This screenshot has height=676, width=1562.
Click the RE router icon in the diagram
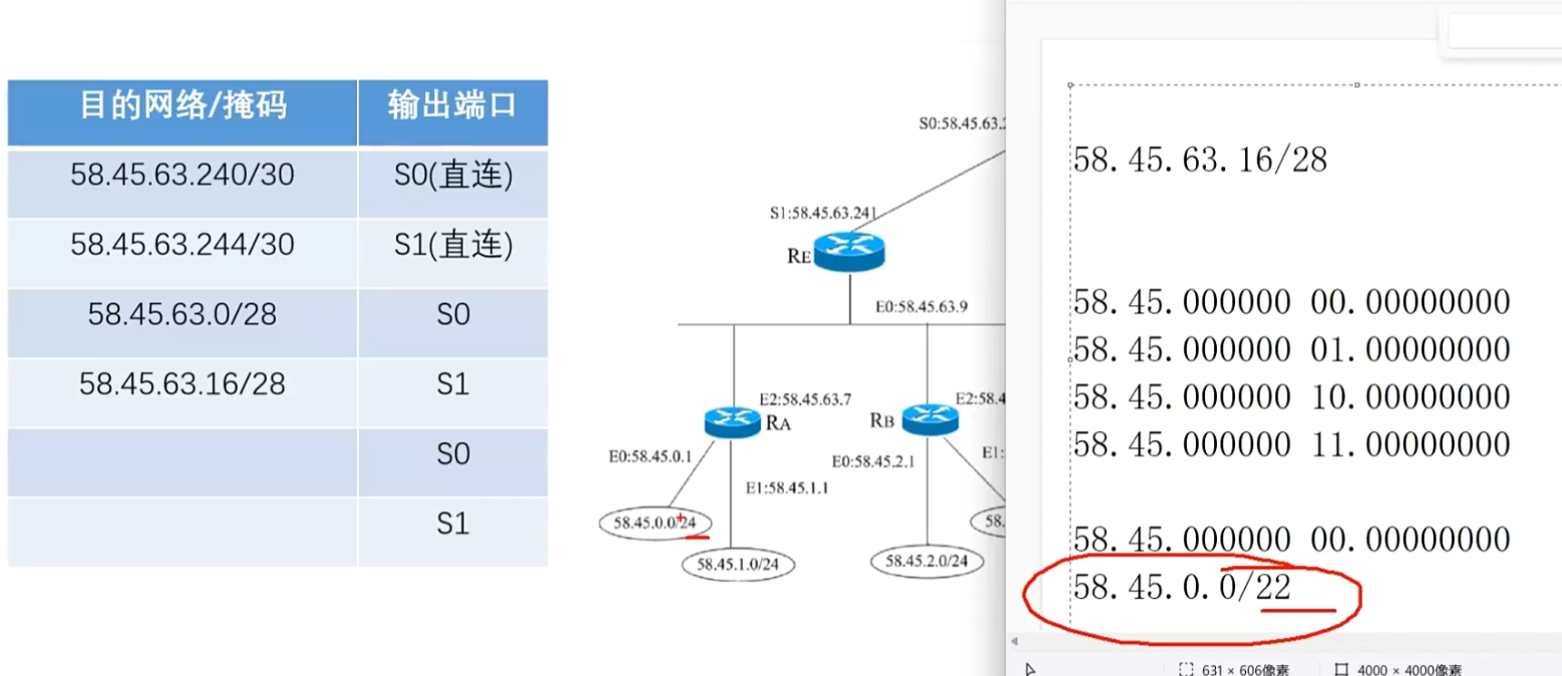[849, 251]
